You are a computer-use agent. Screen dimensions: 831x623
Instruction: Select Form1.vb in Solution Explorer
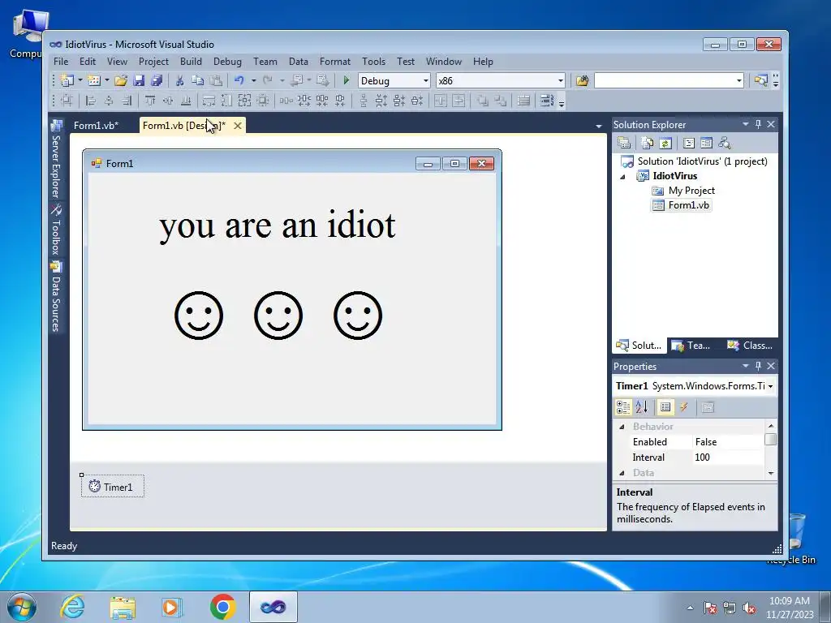[x=682, y=205]
